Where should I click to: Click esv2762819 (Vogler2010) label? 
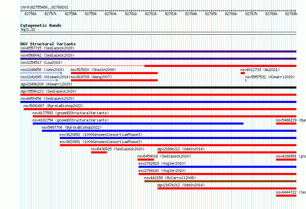(x=162, y=163)
